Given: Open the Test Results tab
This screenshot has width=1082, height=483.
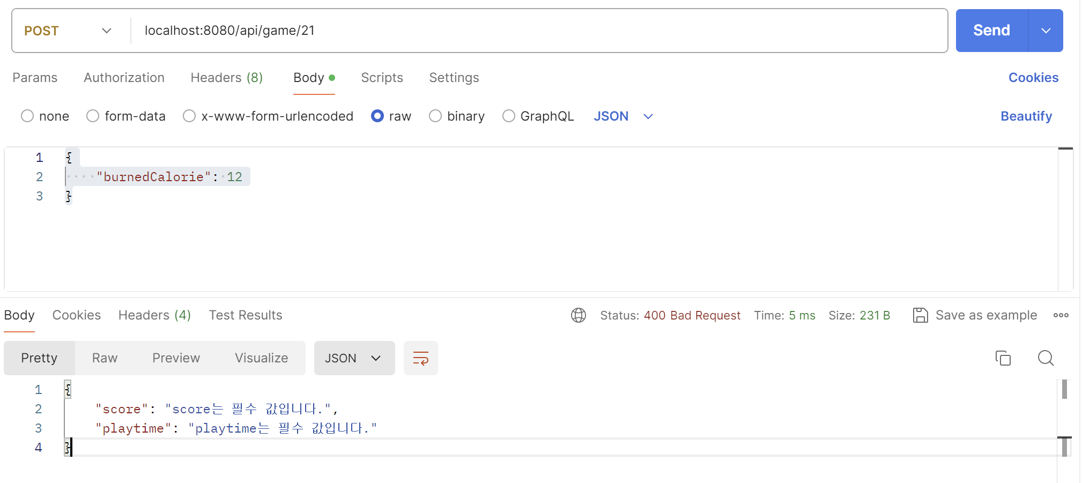Looking at the screenshot, I should (x=246, y=315).
